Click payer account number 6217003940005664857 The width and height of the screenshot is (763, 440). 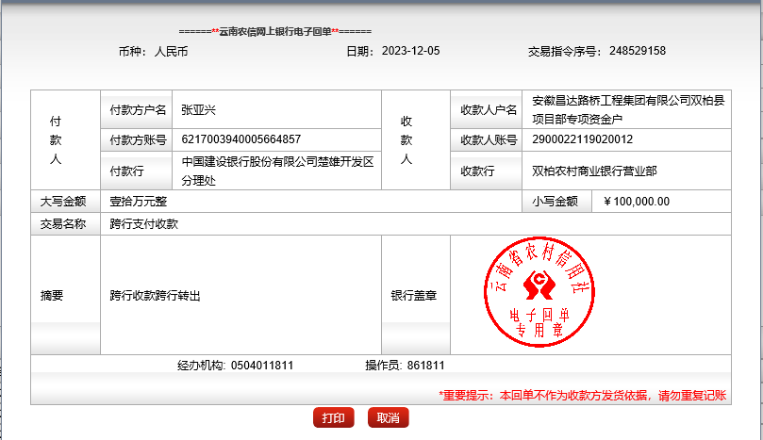click(x=241, y=140)
